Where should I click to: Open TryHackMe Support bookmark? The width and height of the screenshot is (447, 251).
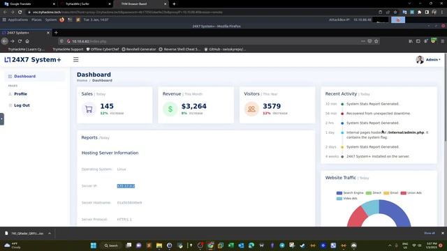tap(68, 50)
